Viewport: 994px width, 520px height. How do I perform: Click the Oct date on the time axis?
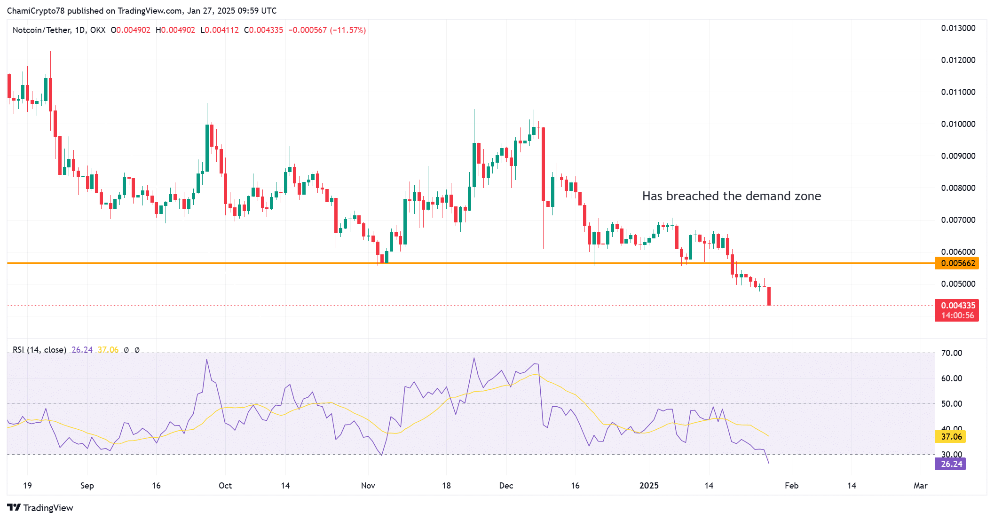tap(225, 486)
